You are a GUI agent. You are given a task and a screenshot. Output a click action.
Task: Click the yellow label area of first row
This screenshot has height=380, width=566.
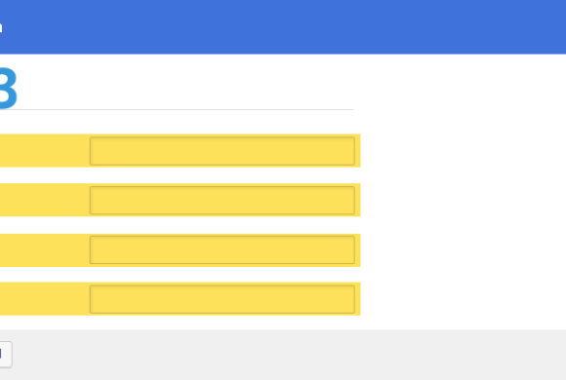tap(44, 151)
